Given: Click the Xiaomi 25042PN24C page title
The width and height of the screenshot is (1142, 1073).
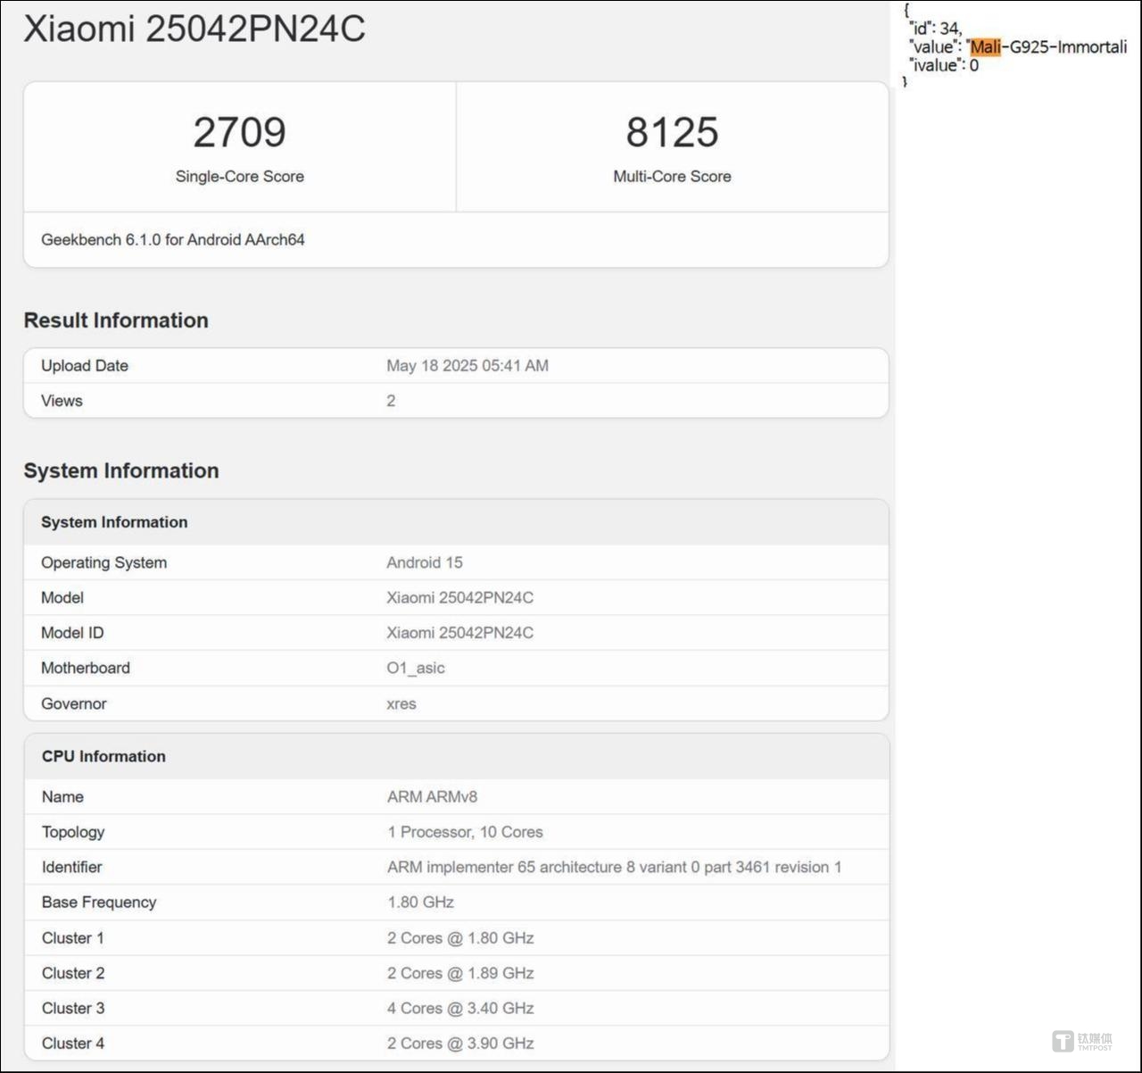Looking at the screenshot, I should coord(194,29).
